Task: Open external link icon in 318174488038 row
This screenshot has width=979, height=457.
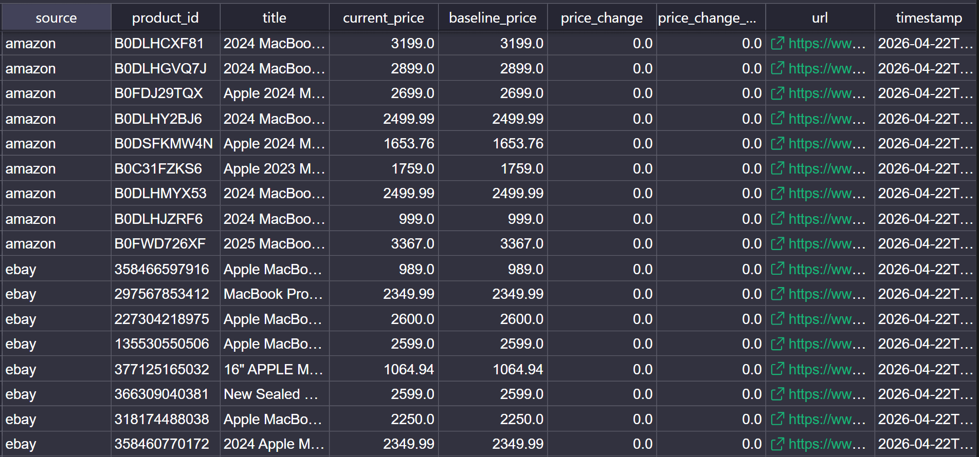Action: tap(777, 419)
